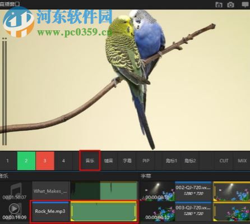Image resolution: width=250 pixels, height=224 pixels.
Task: Open the PIP tab
Action: [146, 161]
